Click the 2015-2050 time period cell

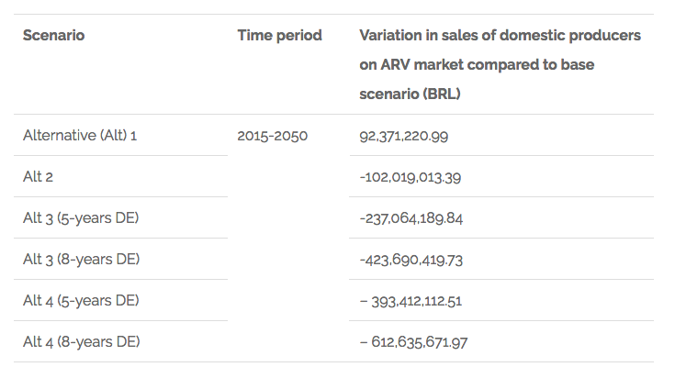tap(272, 136)
